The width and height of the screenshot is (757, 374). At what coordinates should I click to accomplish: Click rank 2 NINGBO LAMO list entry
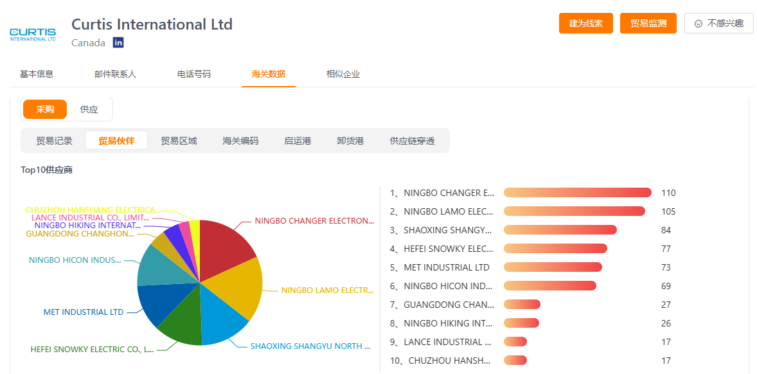click(442, 211)
